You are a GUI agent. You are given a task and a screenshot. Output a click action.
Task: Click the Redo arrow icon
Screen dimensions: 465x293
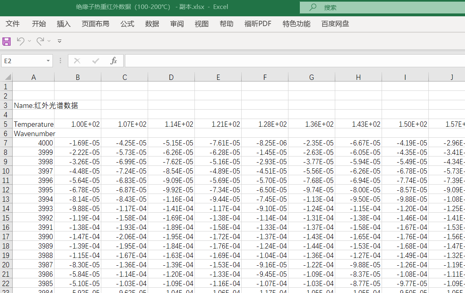[x=40, y=41]
